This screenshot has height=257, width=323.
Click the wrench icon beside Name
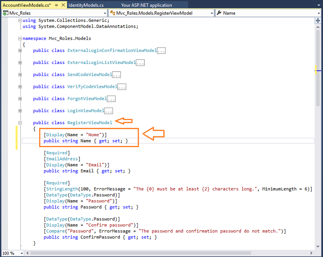pos(219,13)
